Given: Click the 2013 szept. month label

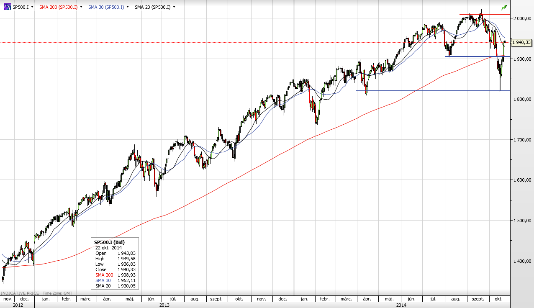Looking at the screenshot, I should click(216, 299).
